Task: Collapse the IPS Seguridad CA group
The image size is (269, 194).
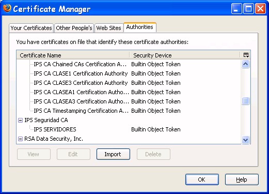Action: point(20,120)
